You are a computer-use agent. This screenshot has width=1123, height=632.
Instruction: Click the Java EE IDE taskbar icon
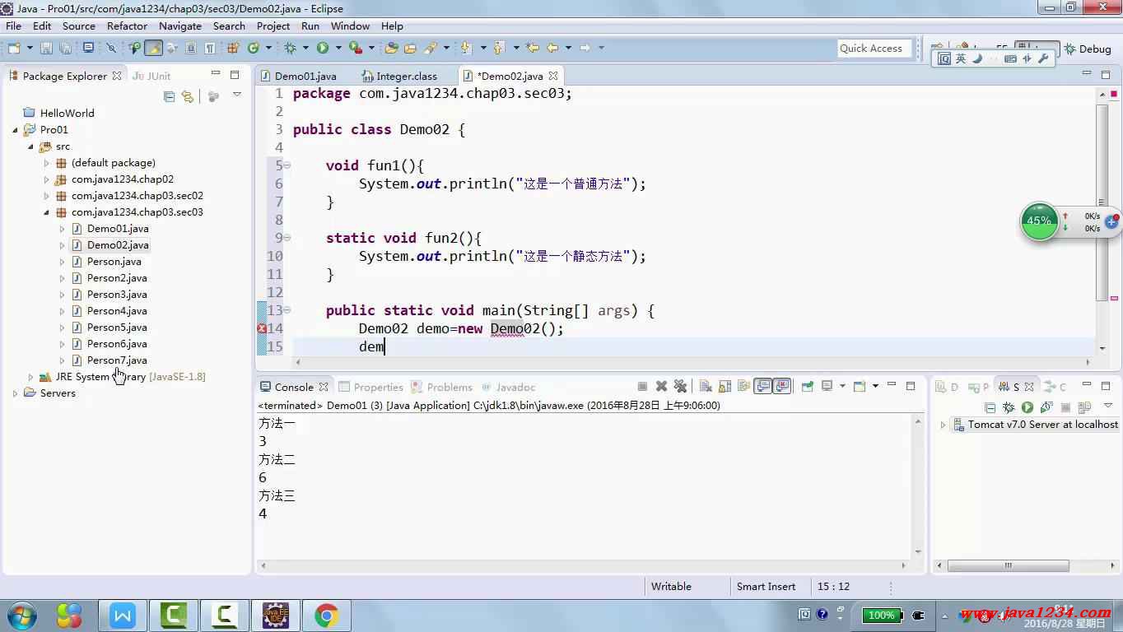[275, 615]
